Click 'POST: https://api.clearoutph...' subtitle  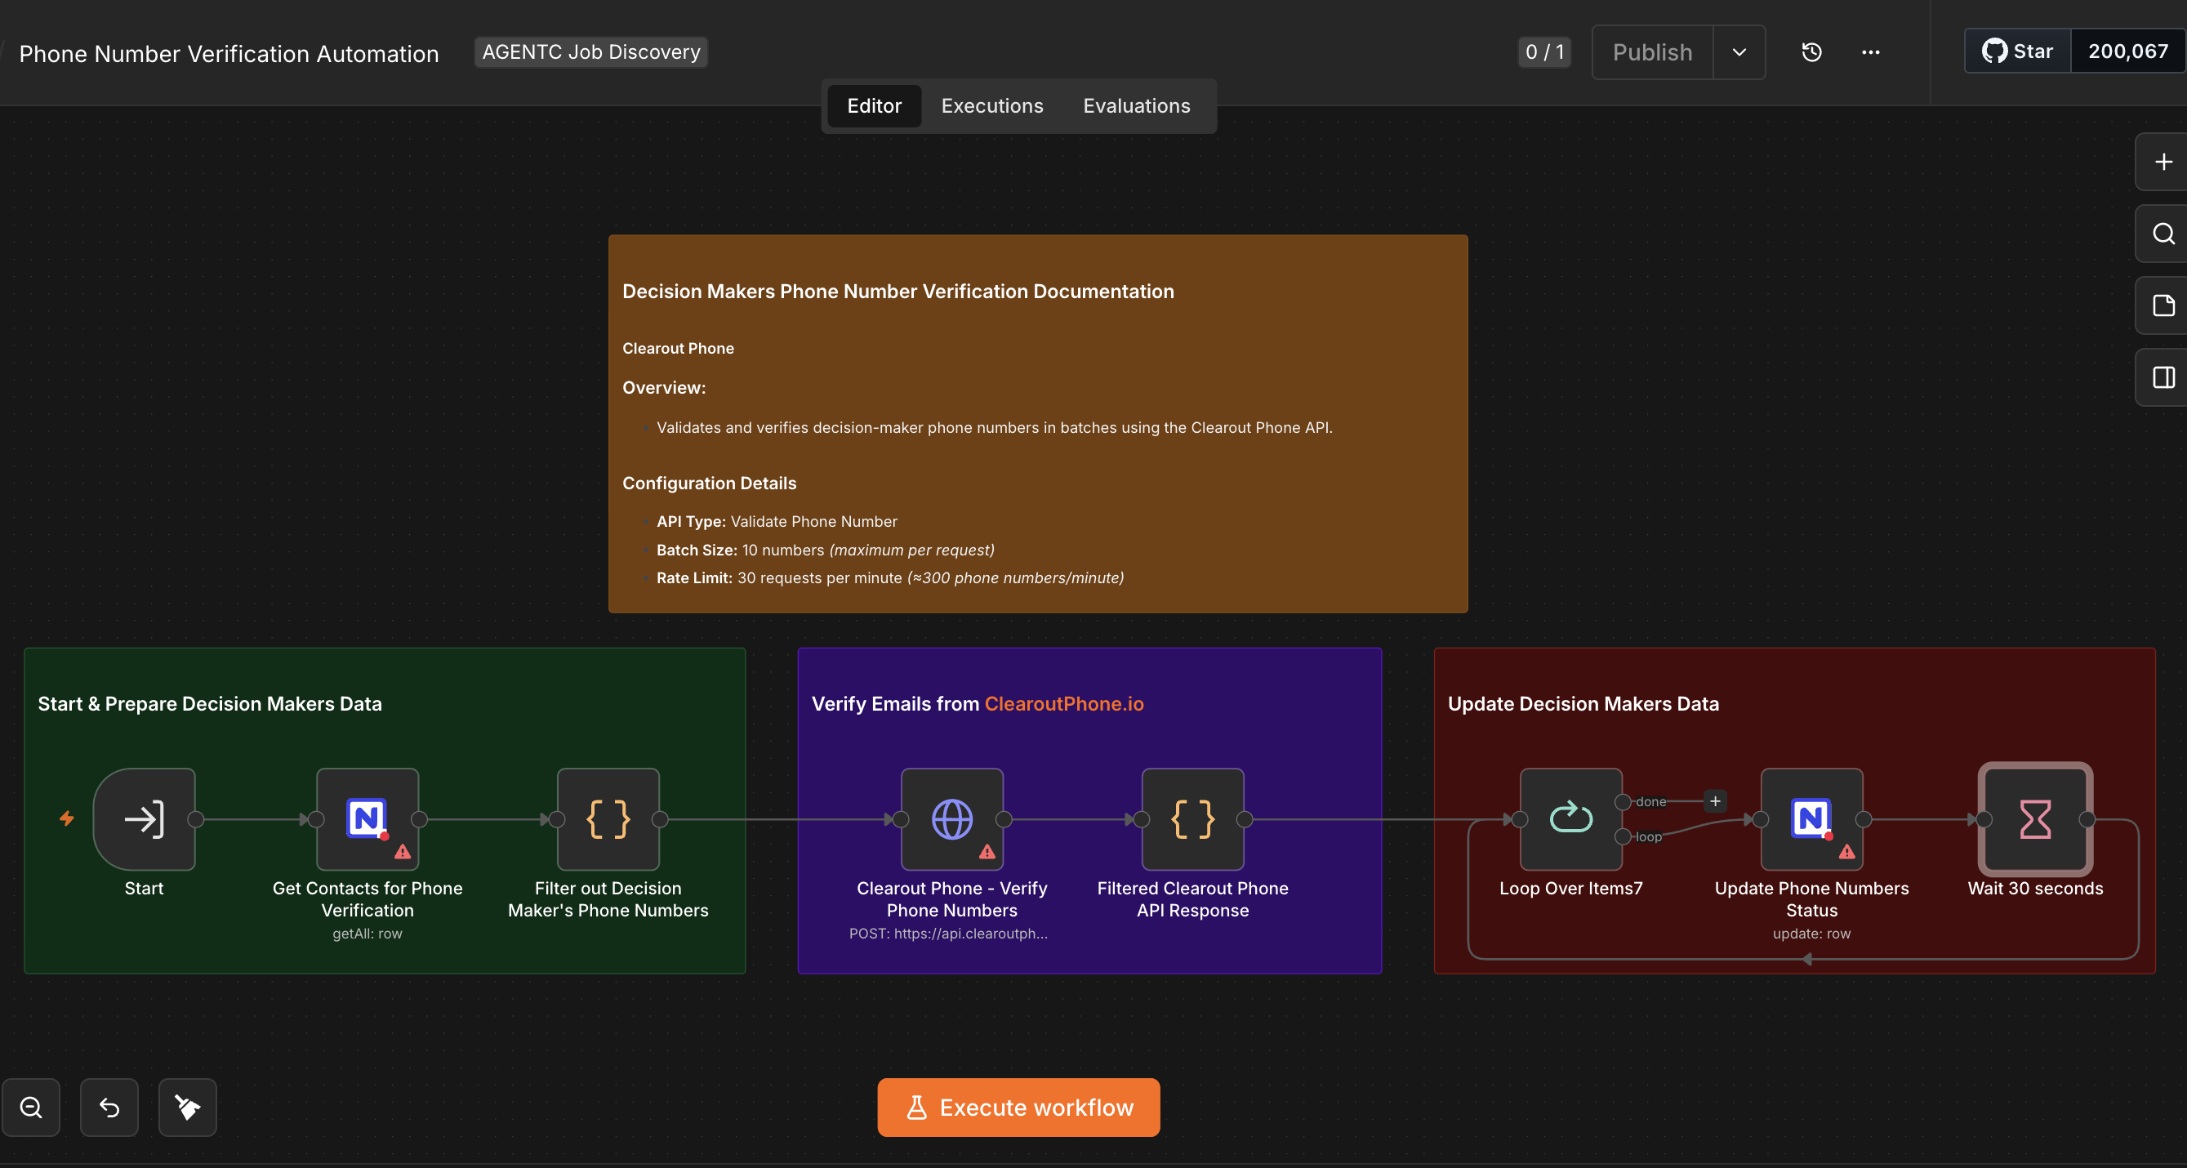[948, 934]
